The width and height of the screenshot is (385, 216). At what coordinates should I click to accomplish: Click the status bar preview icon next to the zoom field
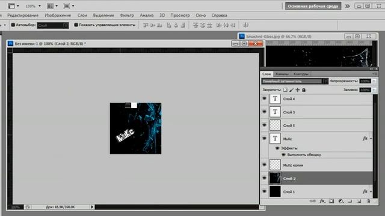28,207
